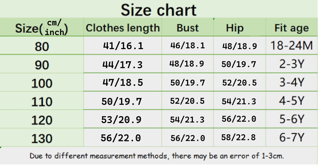Viewport: 318px width, 165px height.
Task: Click the 54/21.3 hip cell
Action: coord(239,101)
